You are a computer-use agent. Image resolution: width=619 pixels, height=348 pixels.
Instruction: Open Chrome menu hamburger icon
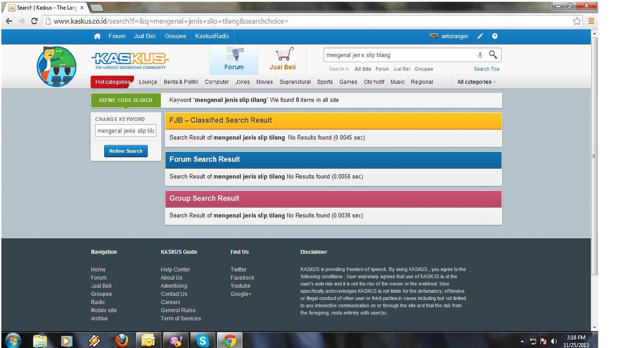click(x=591, y=21)
